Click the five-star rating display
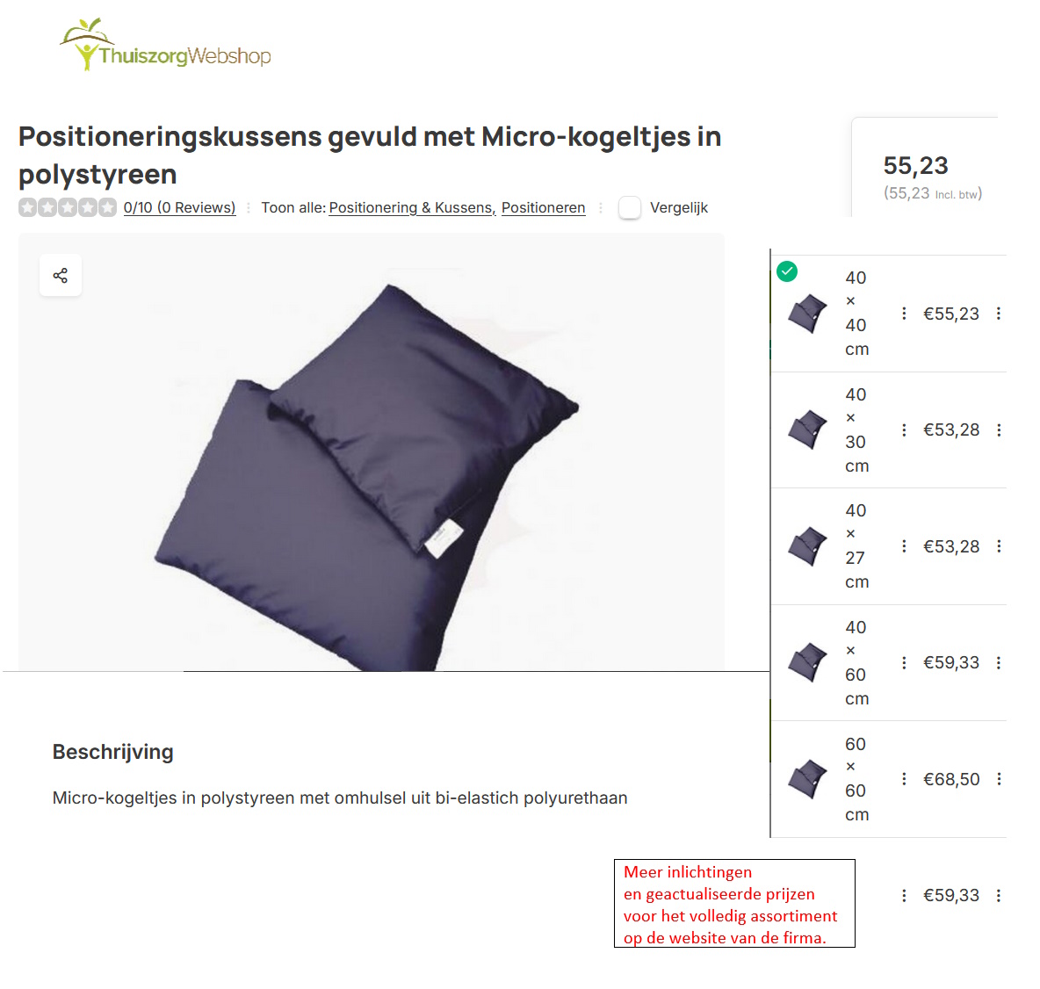The image size is (1040, 989). (67, 207)
